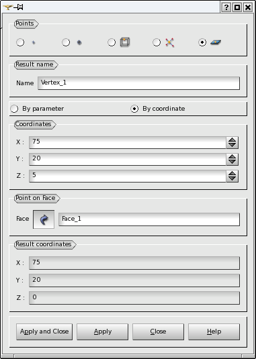Screen dimensions: 256x359
Task: Click the Apply button
Action: tap(102, 331)
